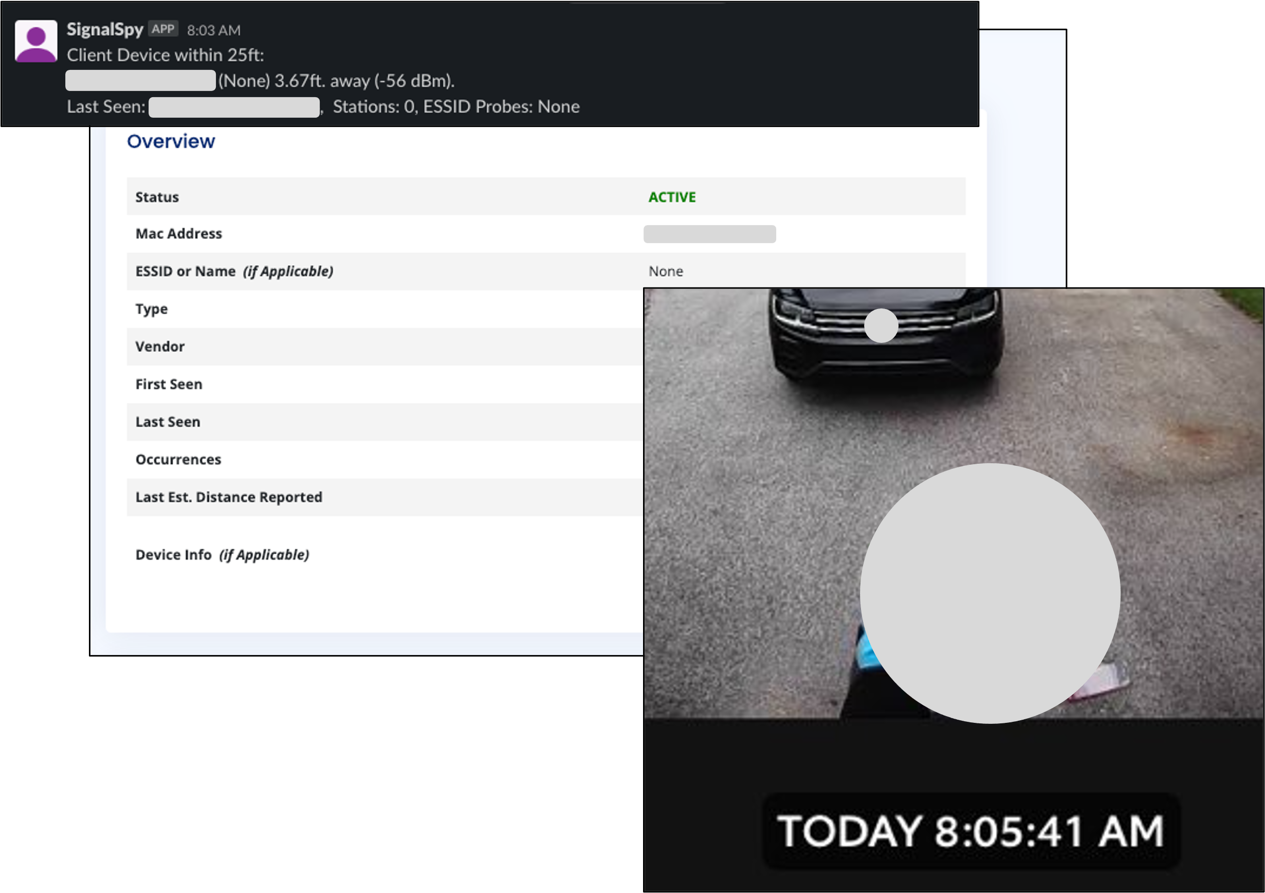Click the APP badge next to SignalSpy
Viewport: 1265px width, 893px height.
pyautogui.click(x=163, y=29)
